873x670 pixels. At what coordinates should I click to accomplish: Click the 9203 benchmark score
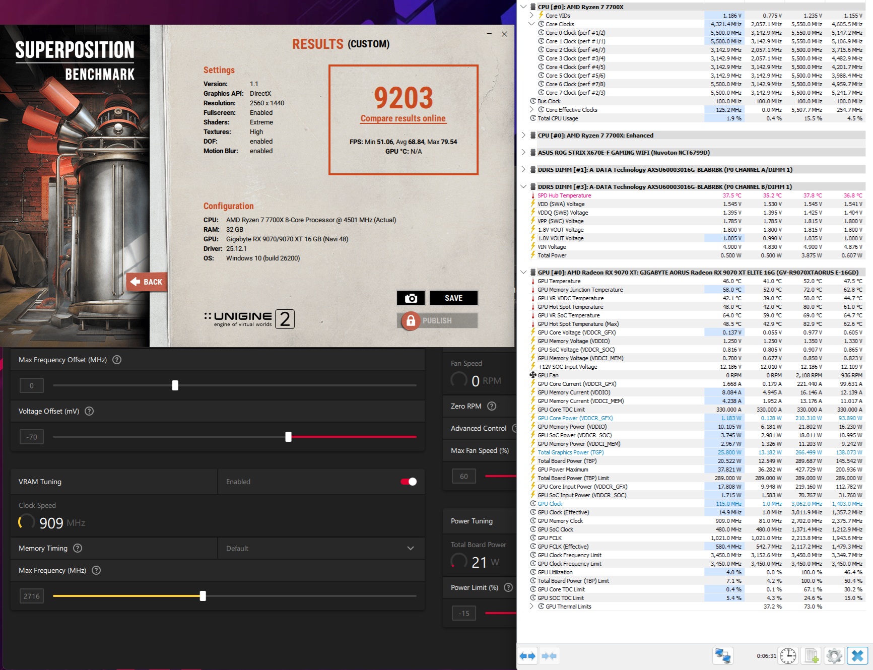click(x=404, y=98)
